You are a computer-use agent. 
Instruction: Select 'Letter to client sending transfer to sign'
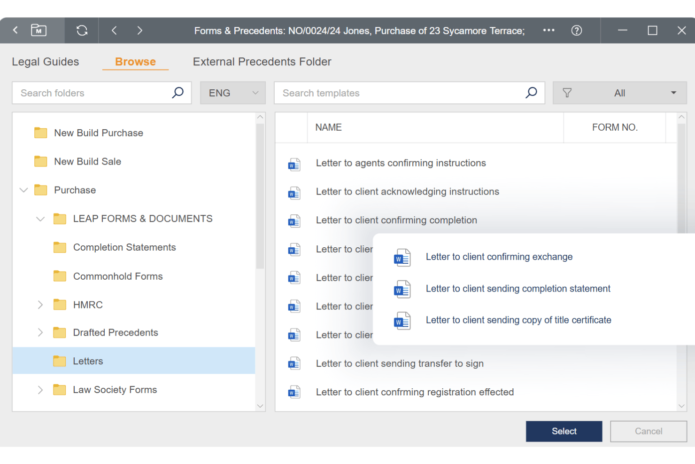[400, 363]
